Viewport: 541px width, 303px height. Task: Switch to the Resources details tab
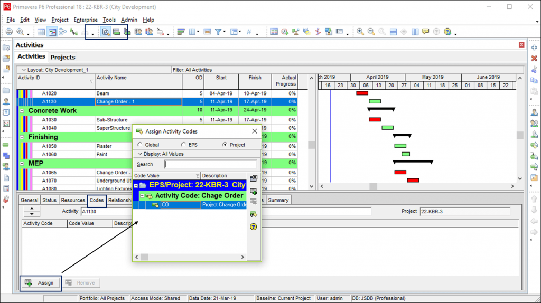click(73, 200)
